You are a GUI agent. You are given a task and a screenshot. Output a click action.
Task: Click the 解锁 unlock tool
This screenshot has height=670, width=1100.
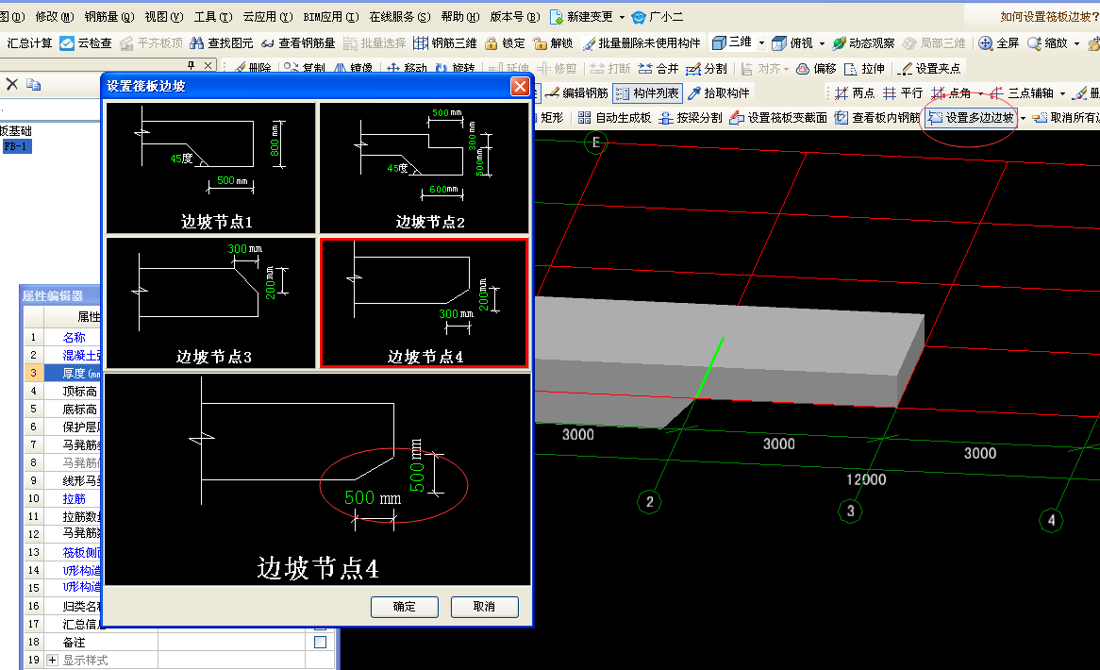(x=553, y=43)
